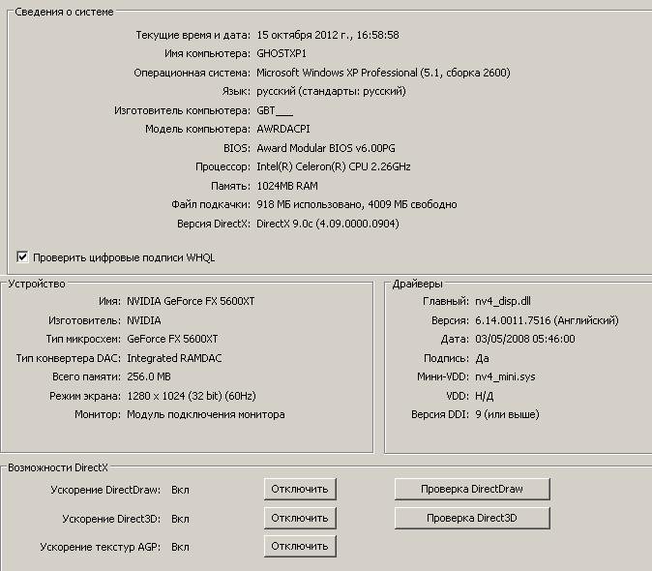The width and height of the screenshot is (652, 571).
Task: Disable AGP texture acceleration with its Отключить button
Action: (300, 546)
